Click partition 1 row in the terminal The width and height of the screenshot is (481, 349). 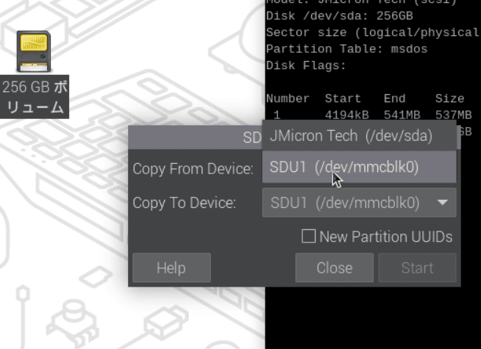368,115
